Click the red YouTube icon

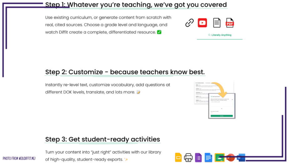click(202, 23)
